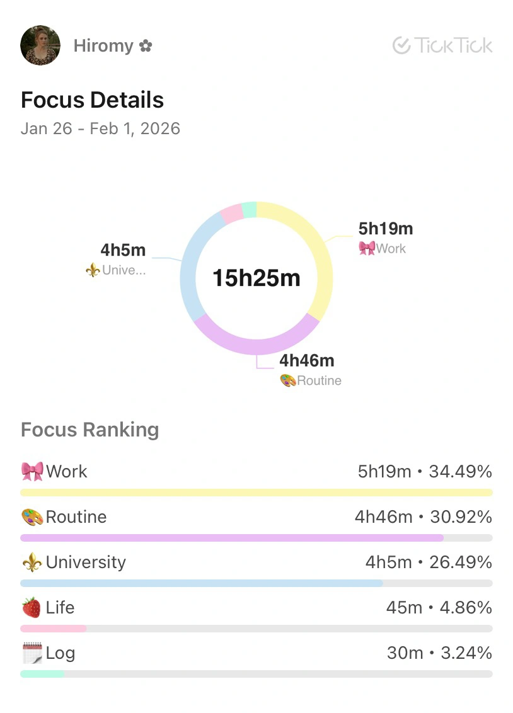513x713 pixels.
Task: Click the strawberry icon beside Life
Action: (32, 608)
